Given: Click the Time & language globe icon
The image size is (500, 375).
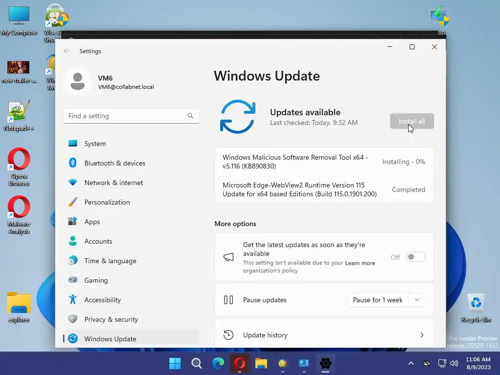Looking at the screenshot, I should coord(73,260).
